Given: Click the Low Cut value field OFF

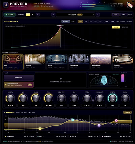Looking at the screenshot, I should (61, 106).
